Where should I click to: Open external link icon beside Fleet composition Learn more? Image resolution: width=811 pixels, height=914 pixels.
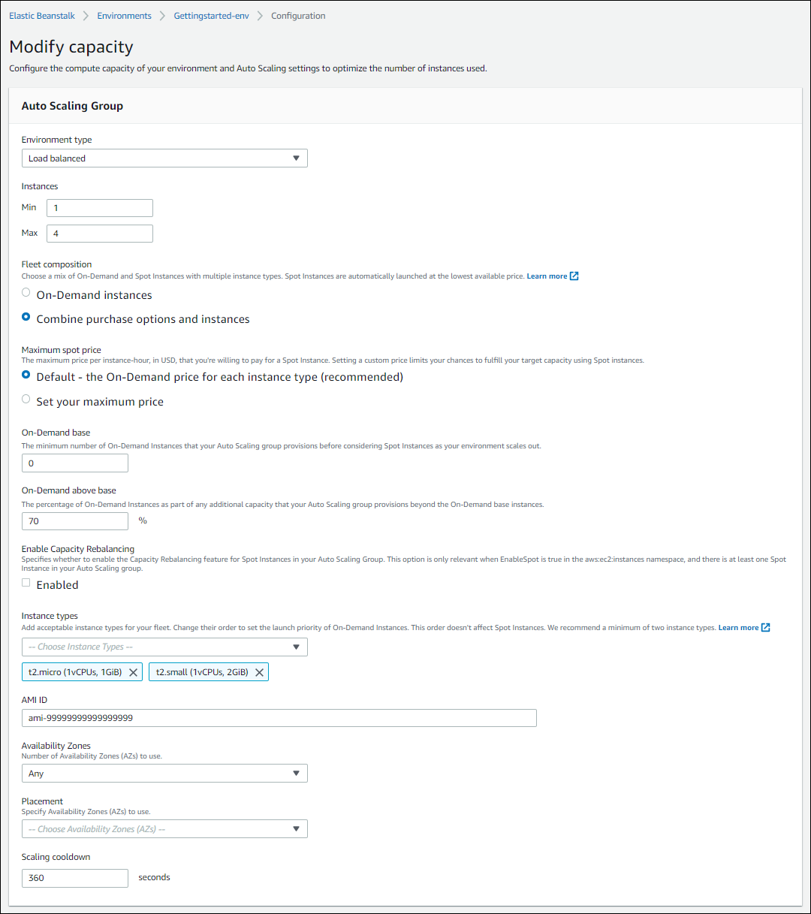pyautogui.click(x=574, y=276)
